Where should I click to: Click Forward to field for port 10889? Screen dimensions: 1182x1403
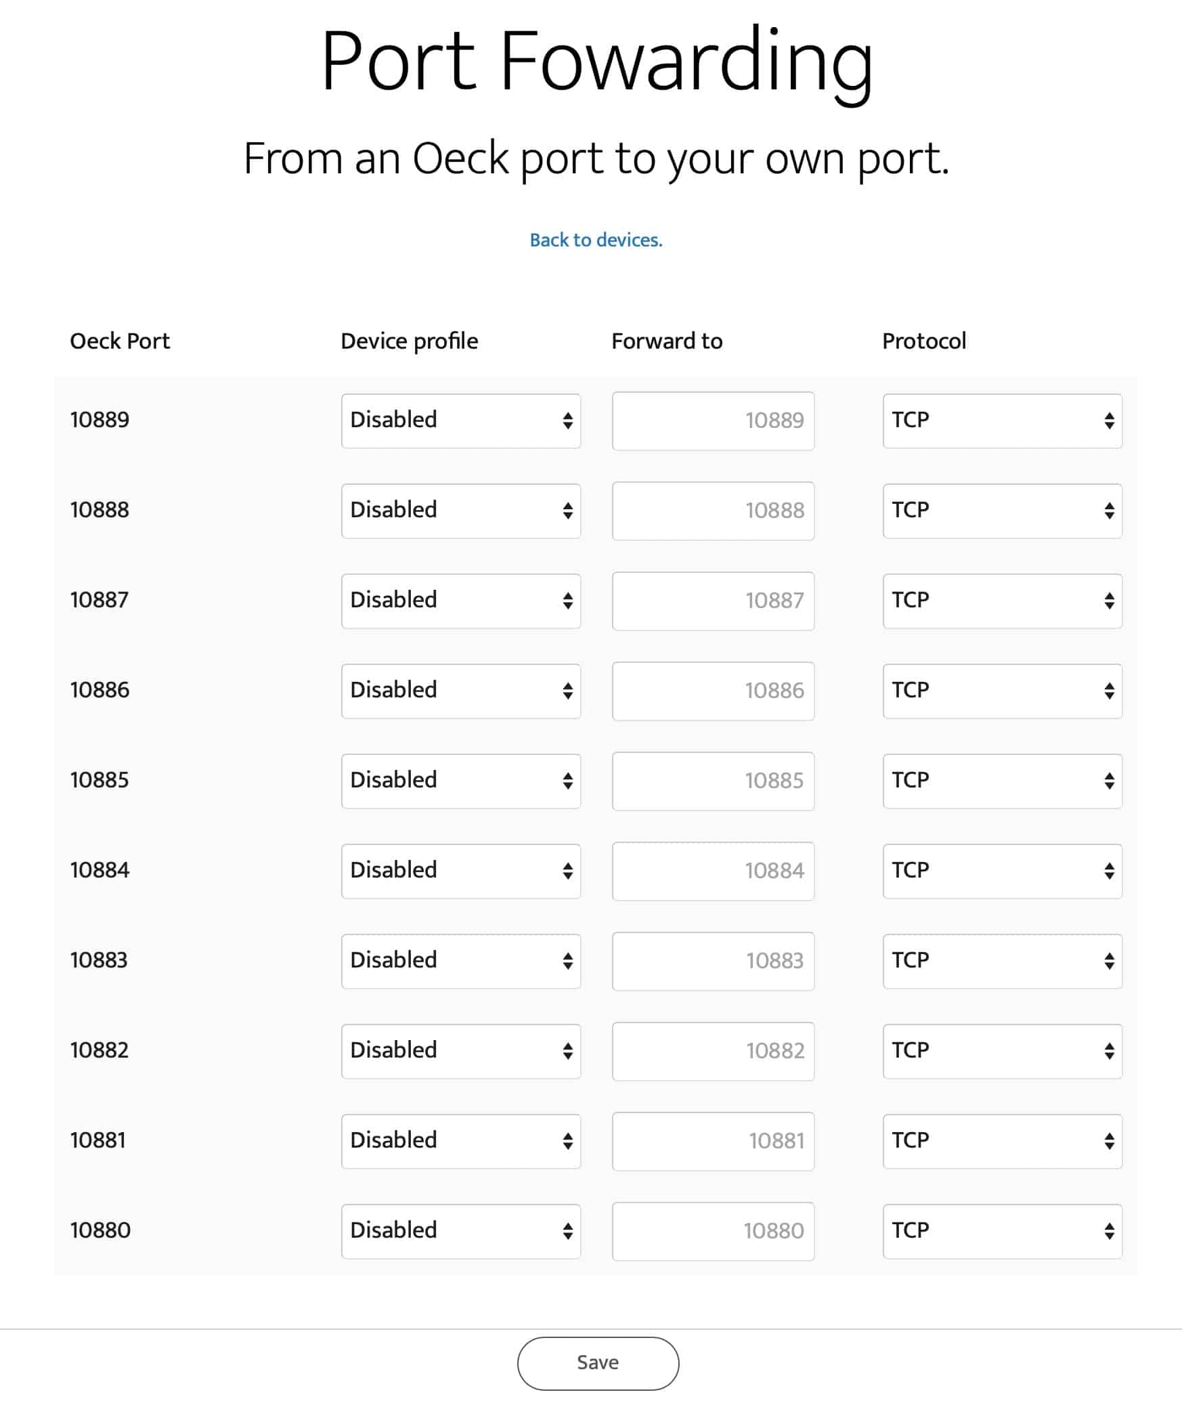pos(713,420)
